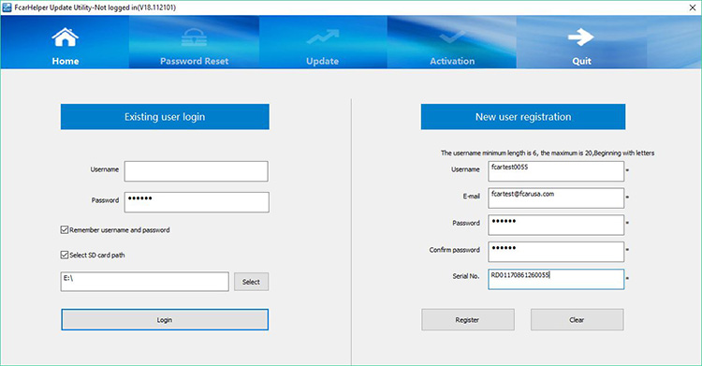The width and height of the screenshot is (702, 366).
Task: Click Select button next to SD path
Action: click(251, 282)
